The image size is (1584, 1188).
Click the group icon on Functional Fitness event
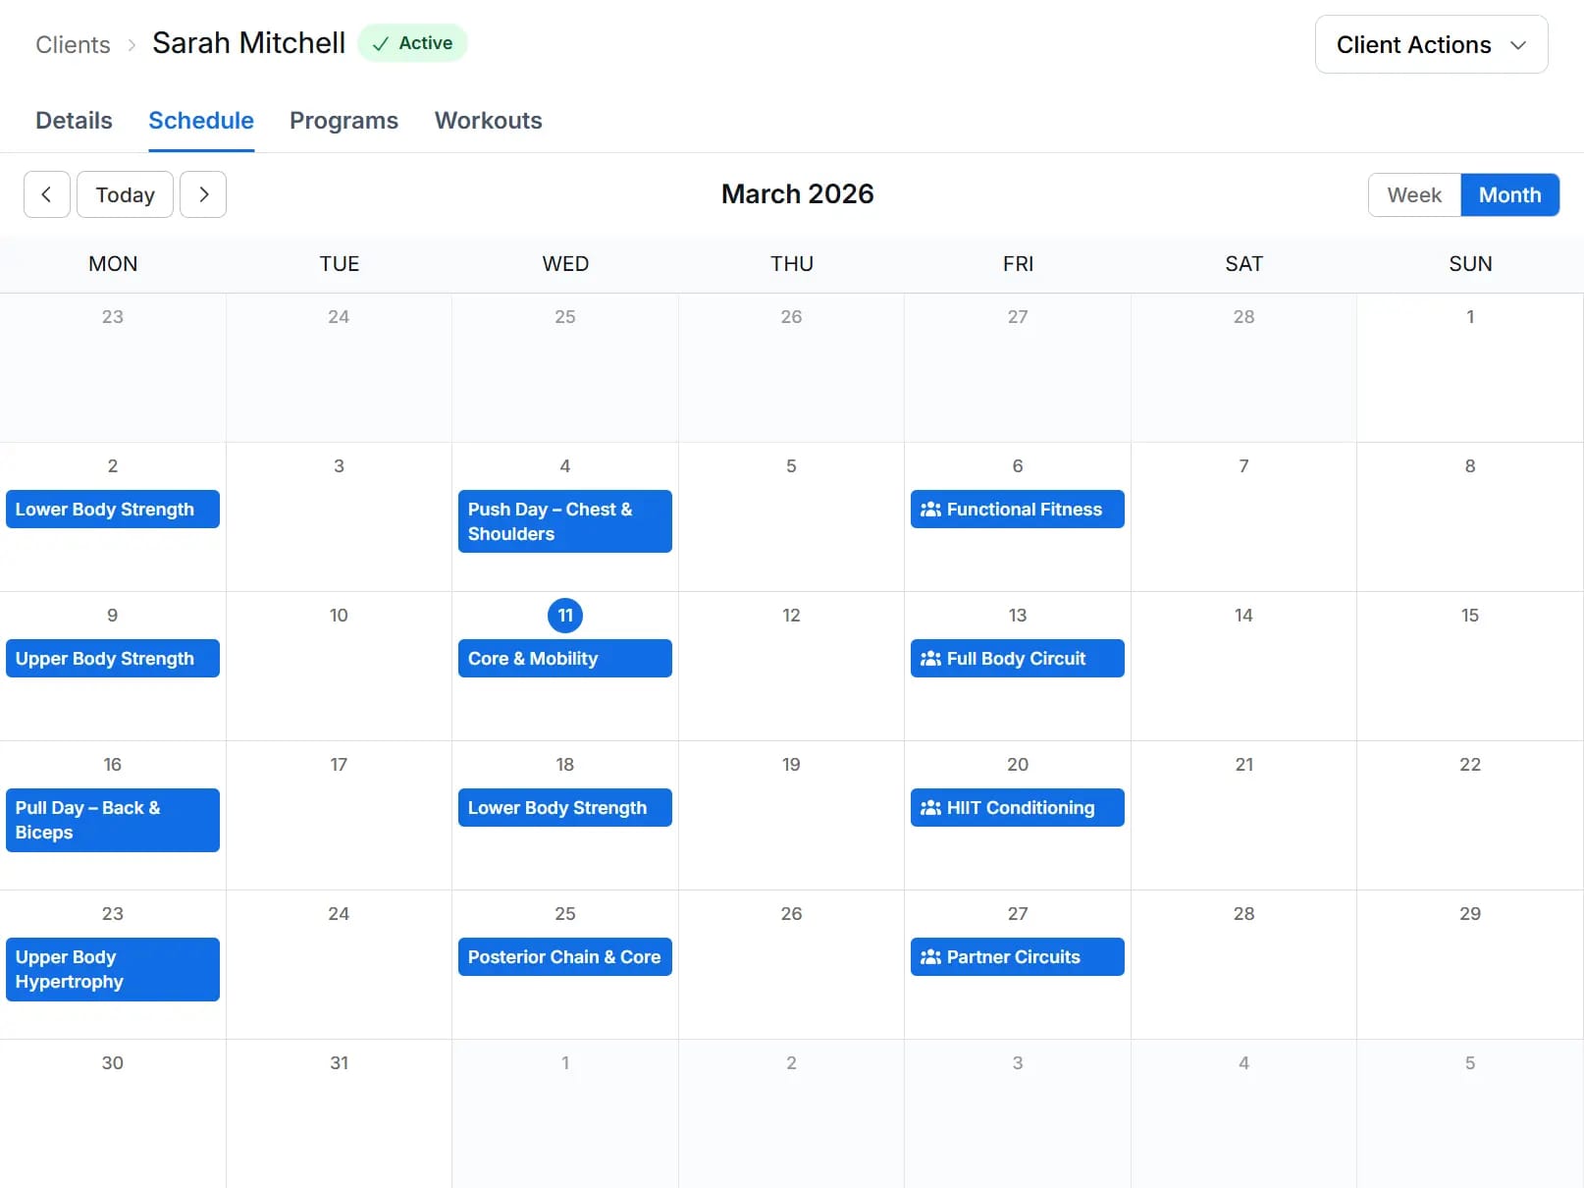coord(929,509)
